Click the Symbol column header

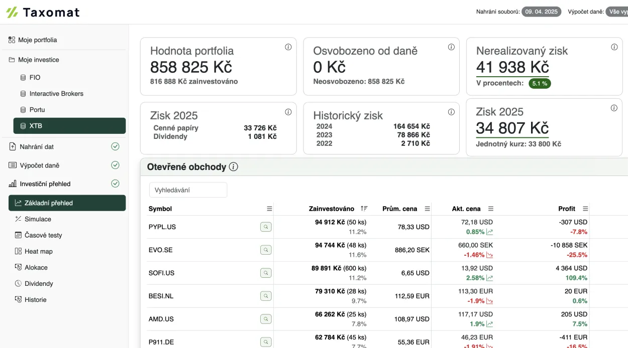tap(160, 209)
